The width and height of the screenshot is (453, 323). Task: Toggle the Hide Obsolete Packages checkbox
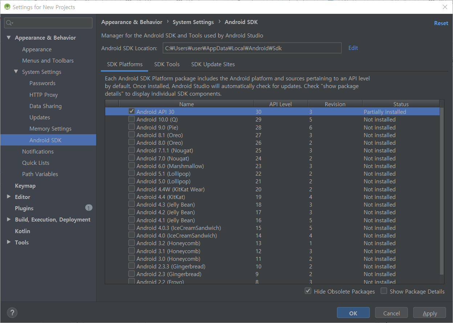(308, 291)
